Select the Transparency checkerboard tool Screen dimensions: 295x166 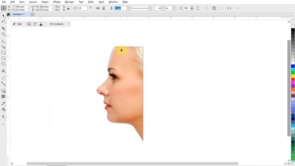click(x=3, y=96)
